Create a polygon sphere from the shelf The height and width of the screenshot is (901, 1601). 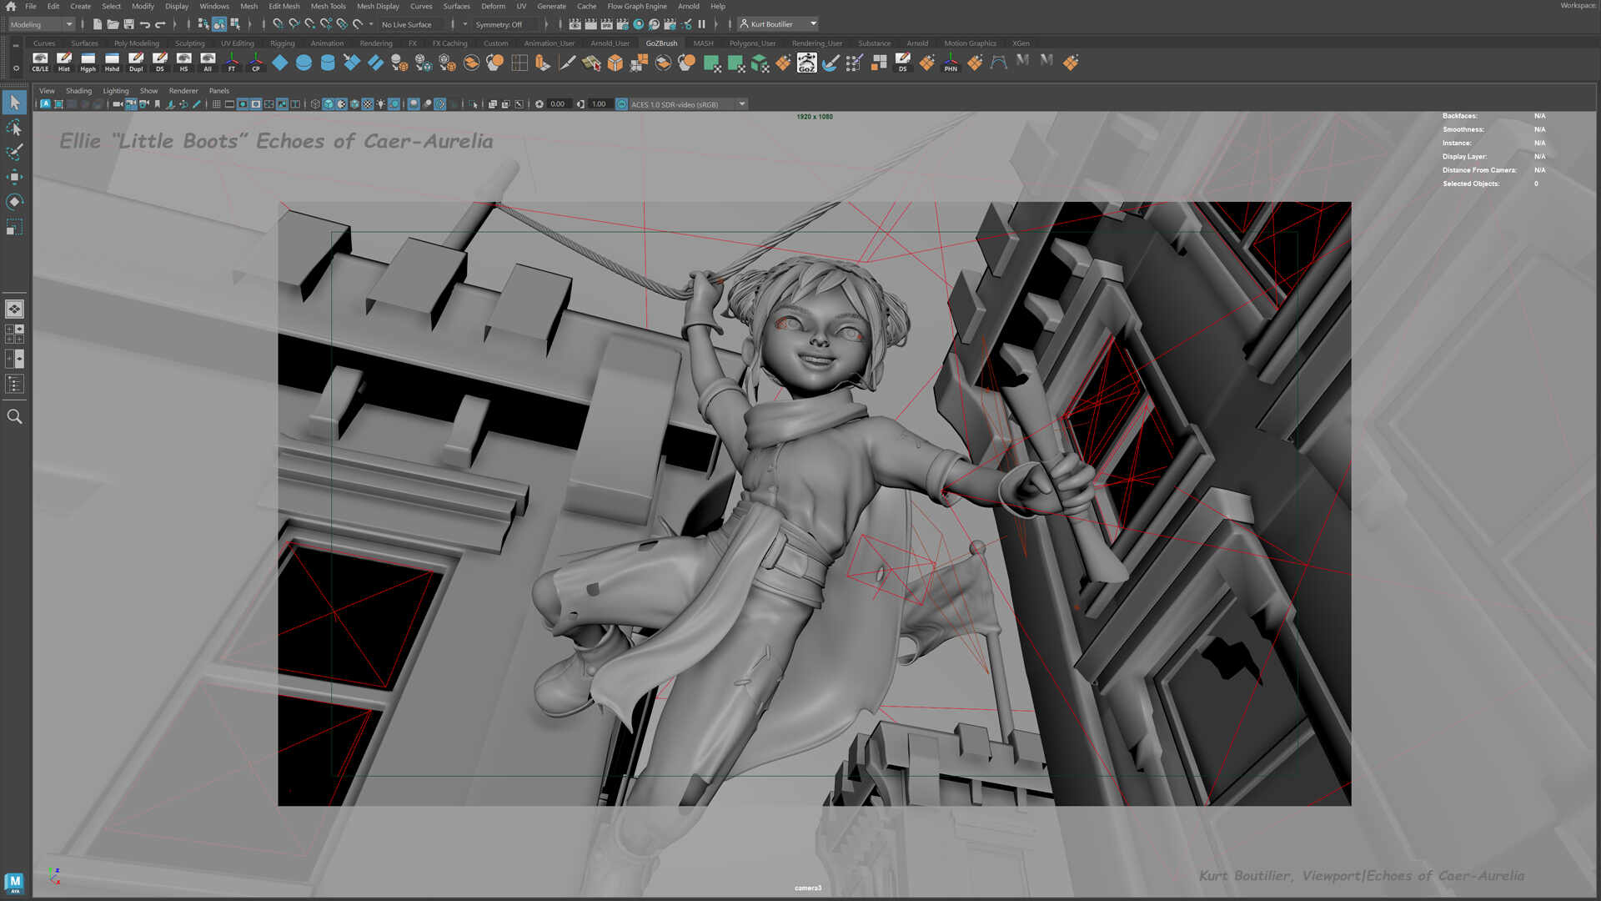[x=303, y=62]
